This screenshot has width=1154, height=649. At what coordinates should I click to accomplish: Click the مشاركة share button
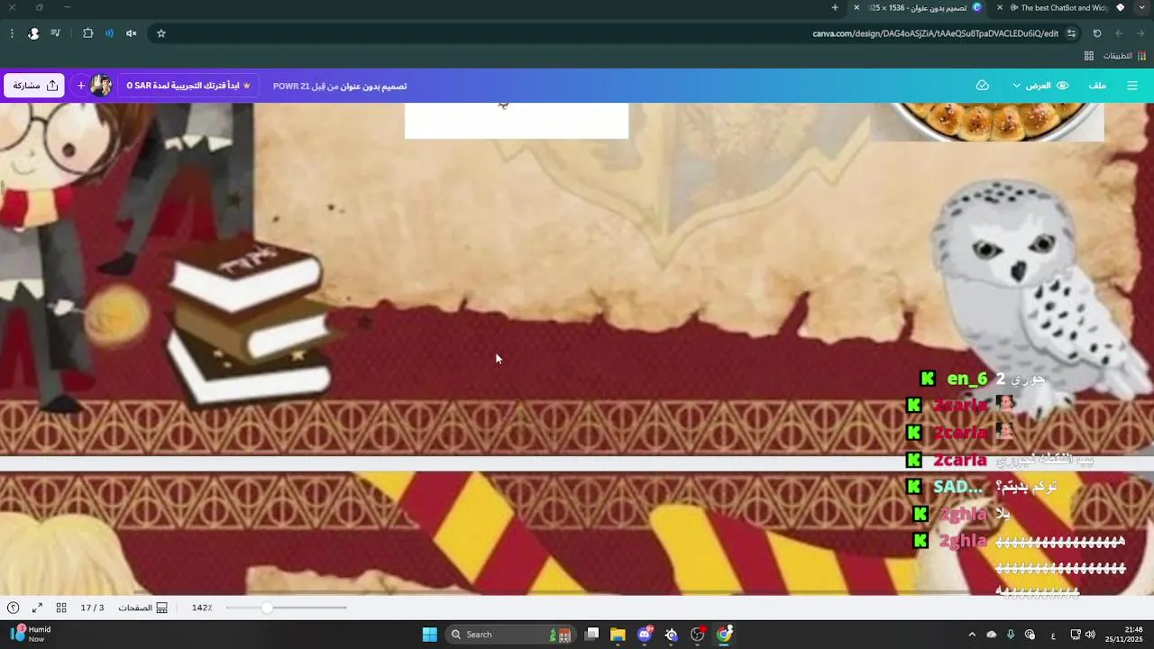tap(34, 86)
